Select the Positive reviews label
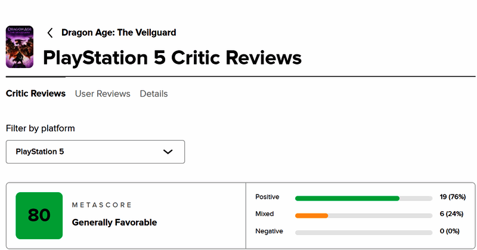This screenshot has height=250, width=477. click(267, 197)
